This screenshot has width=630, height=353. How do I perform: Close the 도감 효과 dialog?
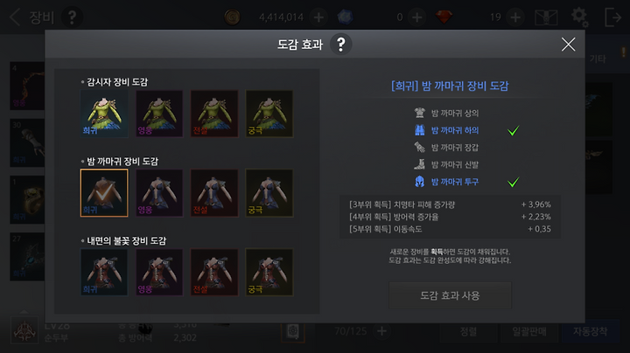coord(568,44)
